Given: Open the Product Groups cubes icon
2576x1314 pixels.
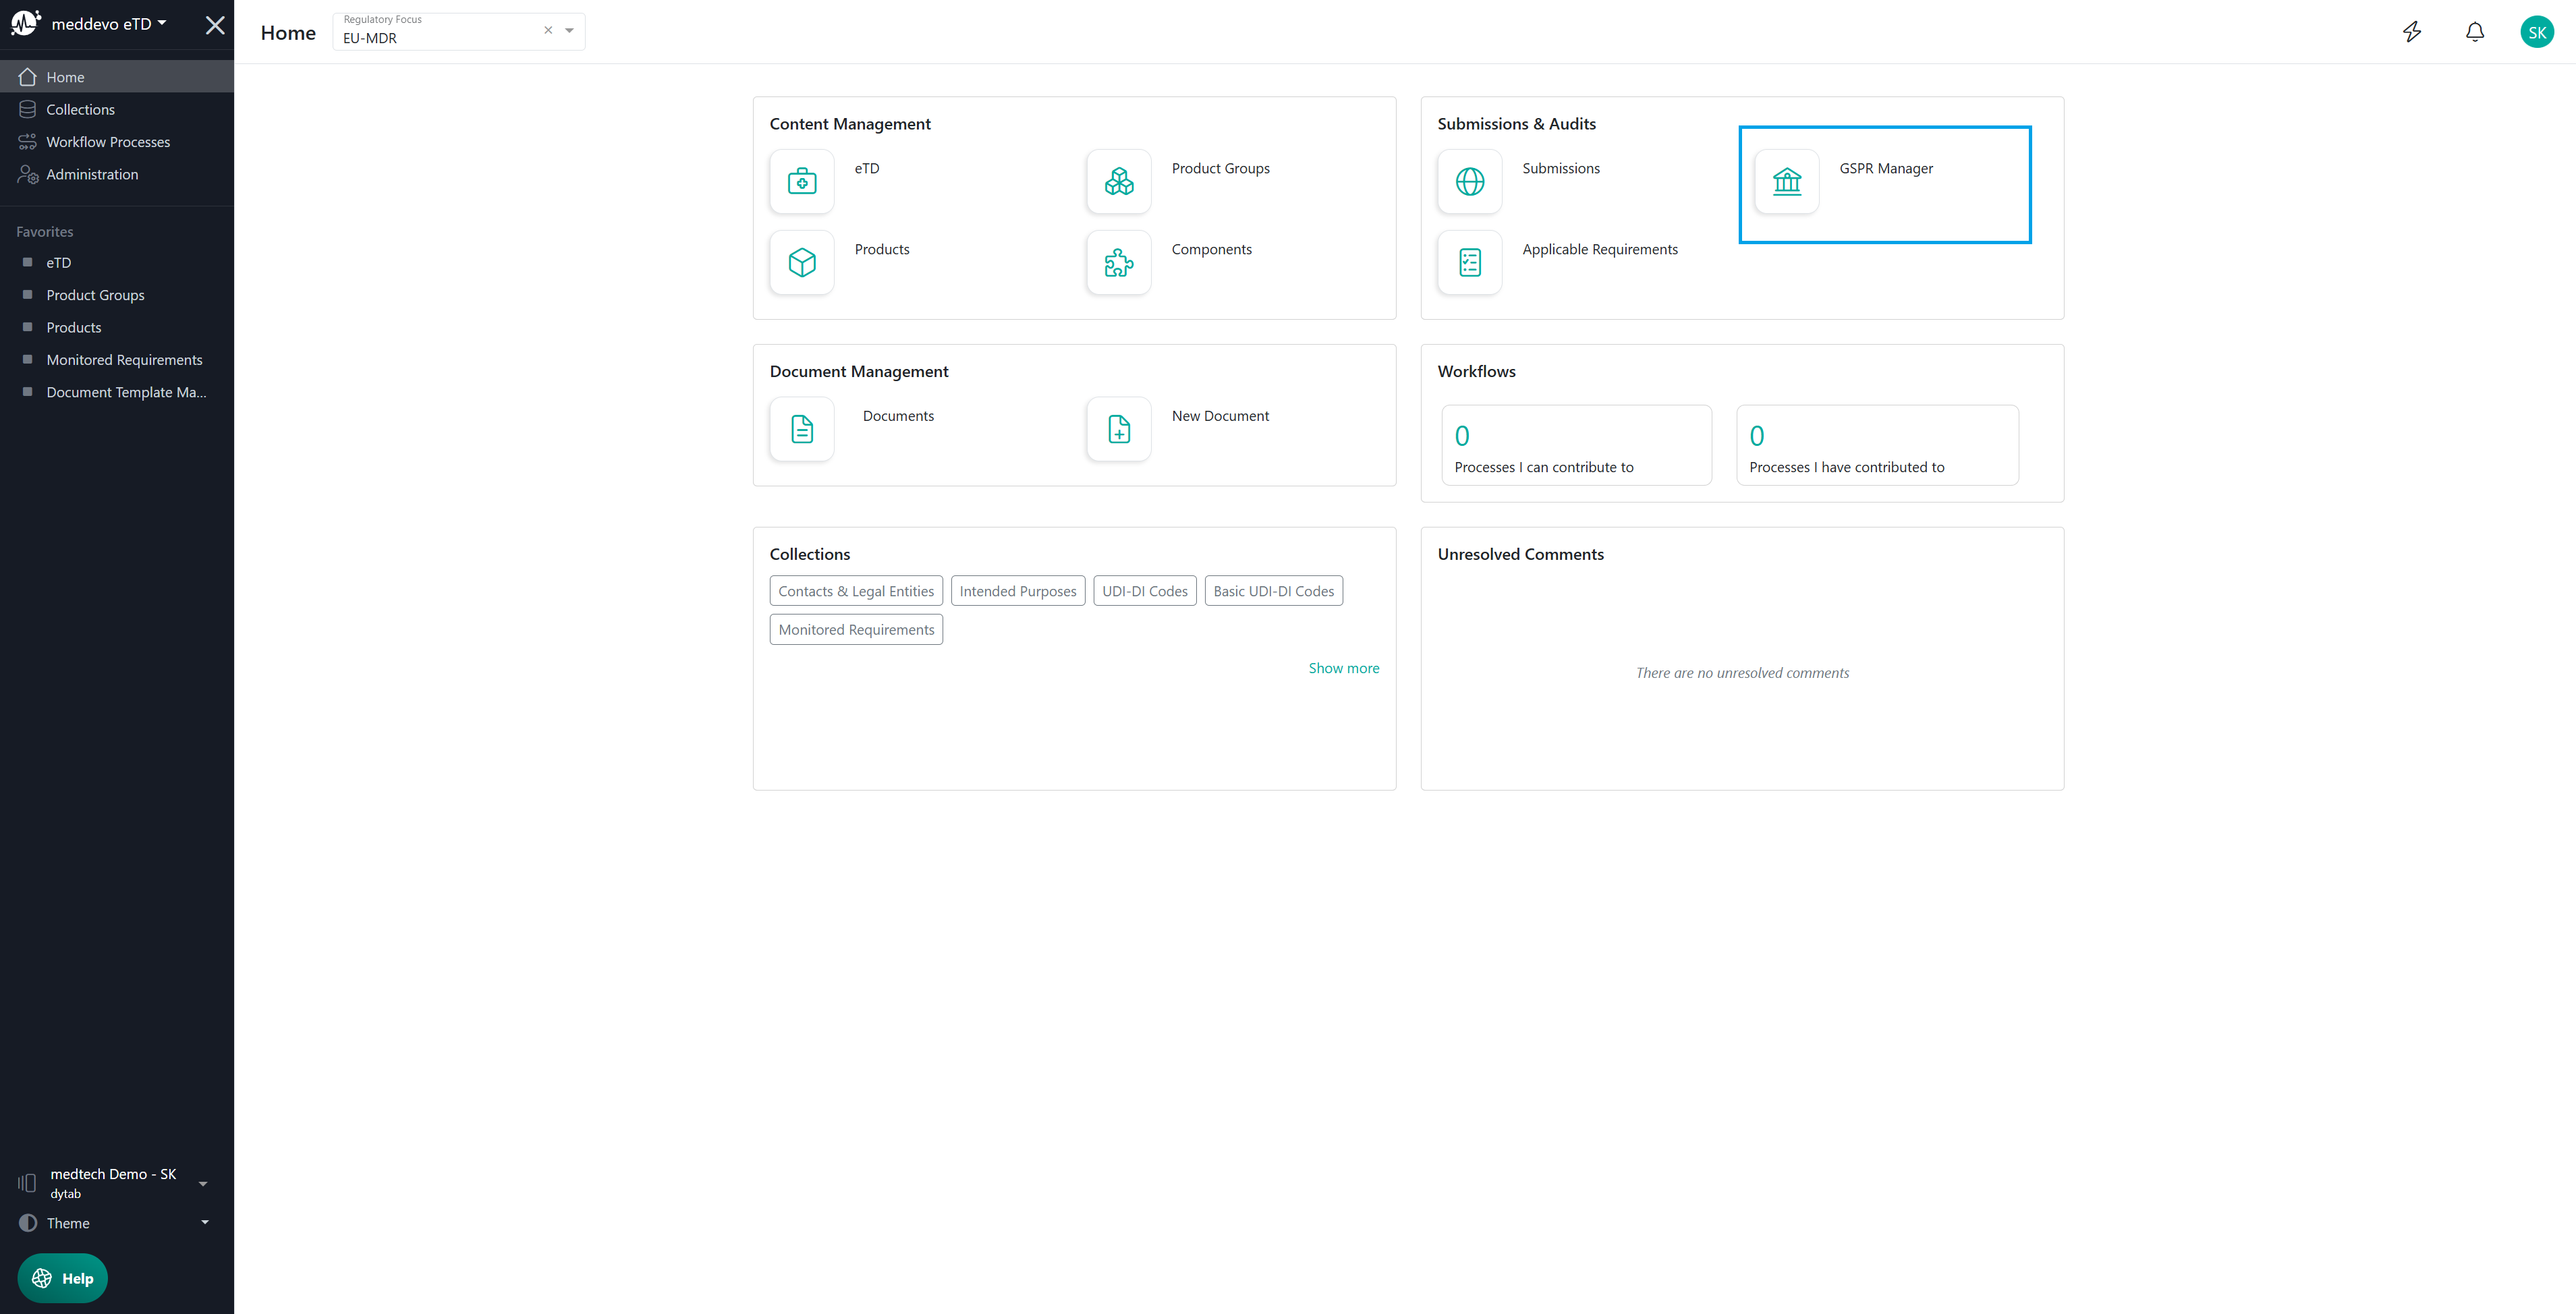Looking at the screenshot, I should click(x=1119, y=181).
